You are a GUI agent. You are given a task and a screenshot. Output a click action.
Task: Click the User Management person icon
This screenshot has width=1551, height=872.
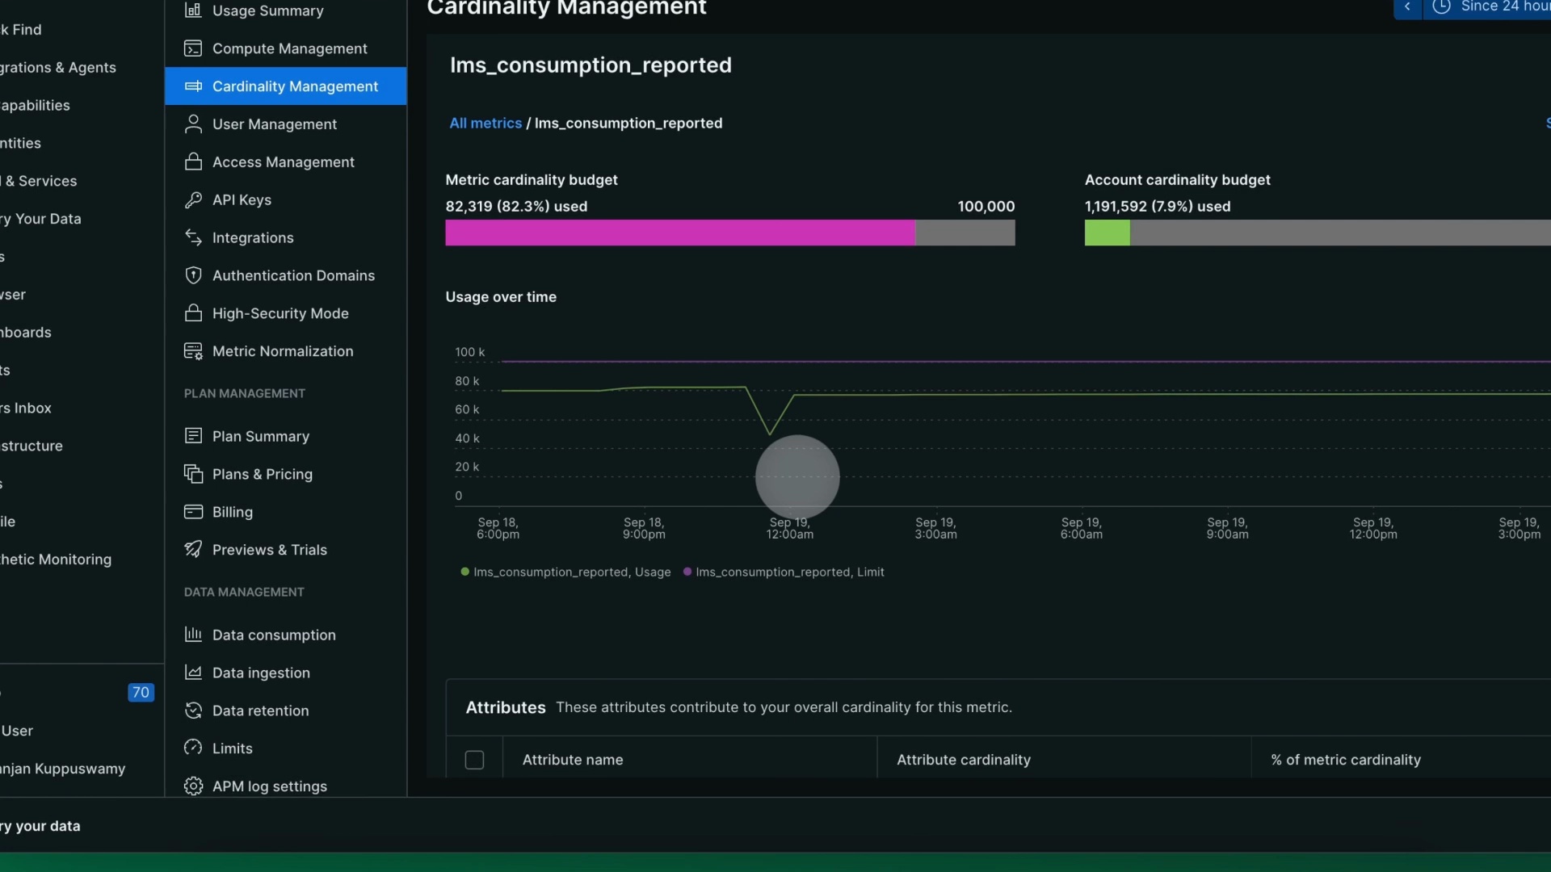[x=193, y=124]
